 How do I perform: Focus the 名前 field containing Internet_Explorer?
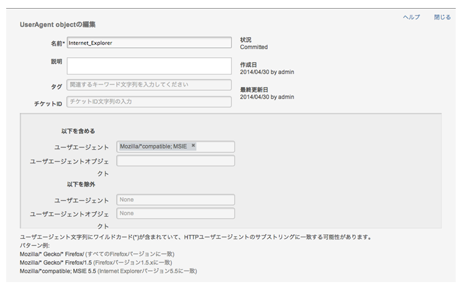click(149, 43)
